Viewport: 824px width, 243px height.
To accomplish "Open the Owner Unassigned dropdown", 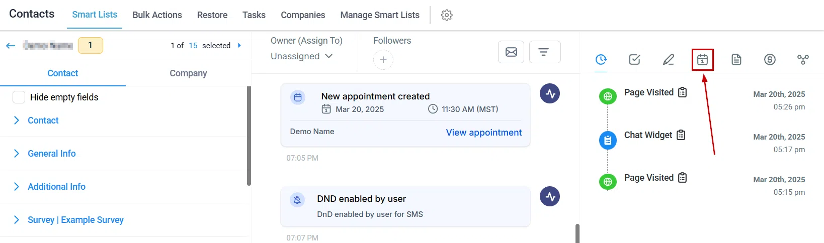I will point(302,56).
